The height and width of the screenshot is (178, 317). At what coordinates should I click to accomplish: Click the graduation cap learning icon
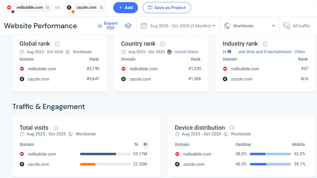point(128,26)
